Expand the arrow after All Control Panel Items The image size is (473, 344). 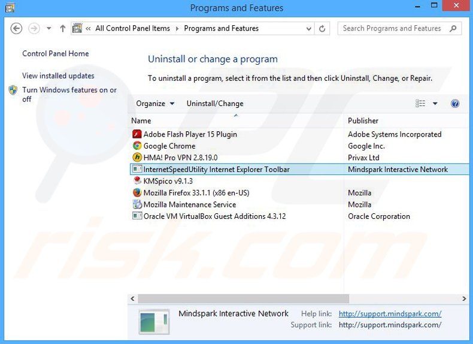pos(177,29)
